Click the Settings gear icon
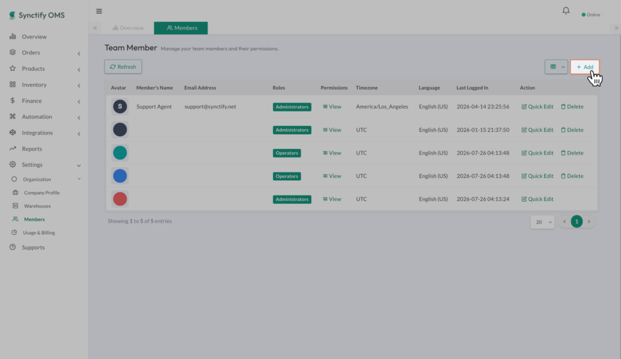The height and width of the screenshot is (359, 621). [x=13, y=165]
